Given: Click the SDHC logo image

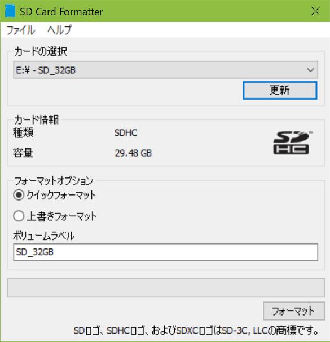Looking at the screenshot, I should 293,143.
